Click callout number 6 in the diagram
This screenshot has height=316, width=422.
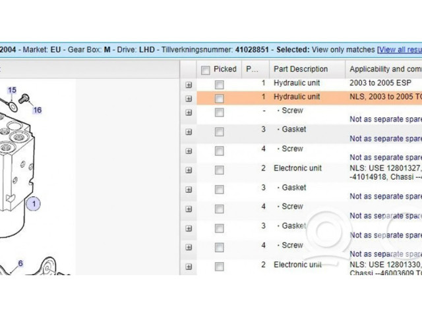coord(20,263)
